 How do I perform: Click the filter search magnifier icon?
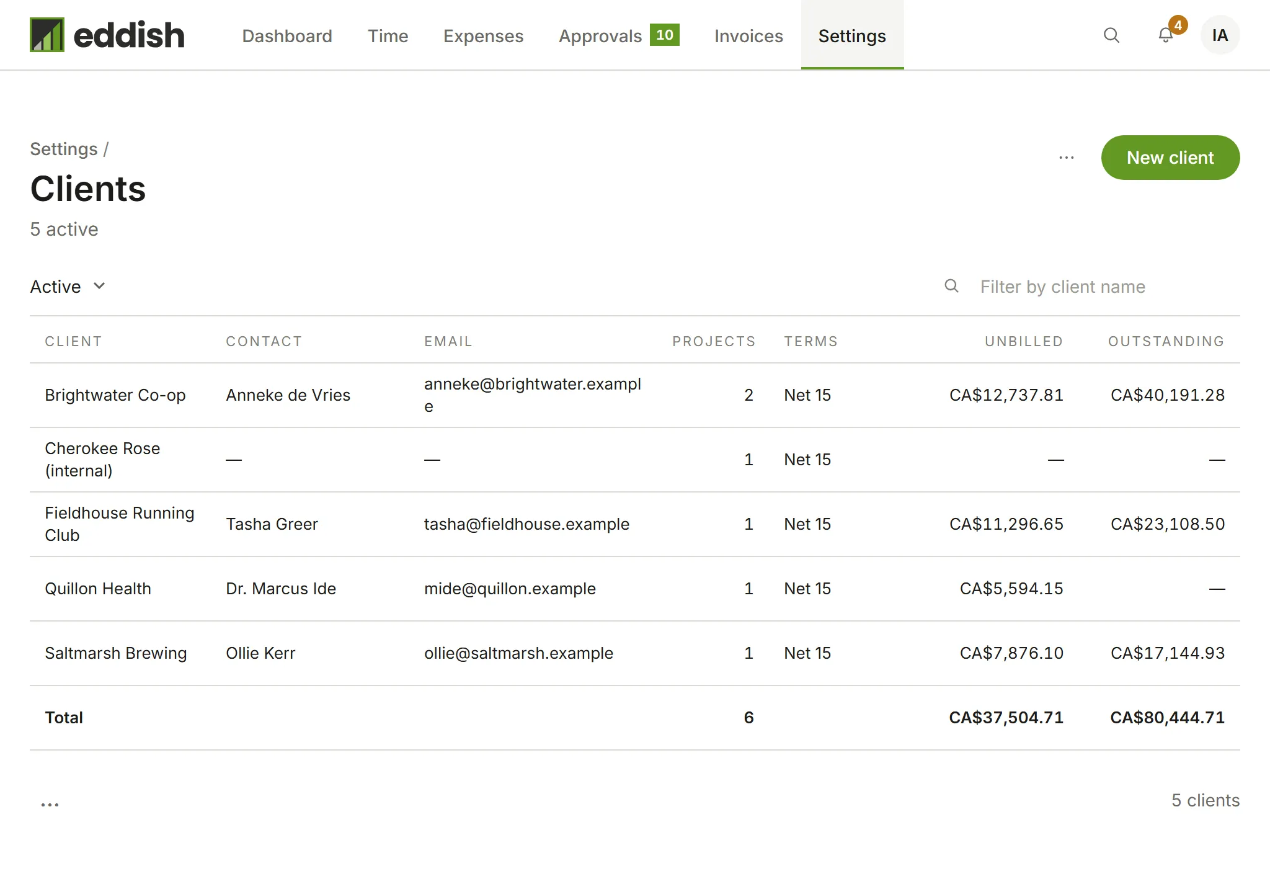(x=951, y=286)
